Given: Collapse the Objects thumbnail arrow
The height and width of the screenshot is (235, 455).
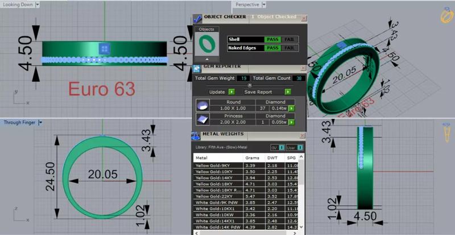Looking at the screenshot, I should (x=206, y=59).
